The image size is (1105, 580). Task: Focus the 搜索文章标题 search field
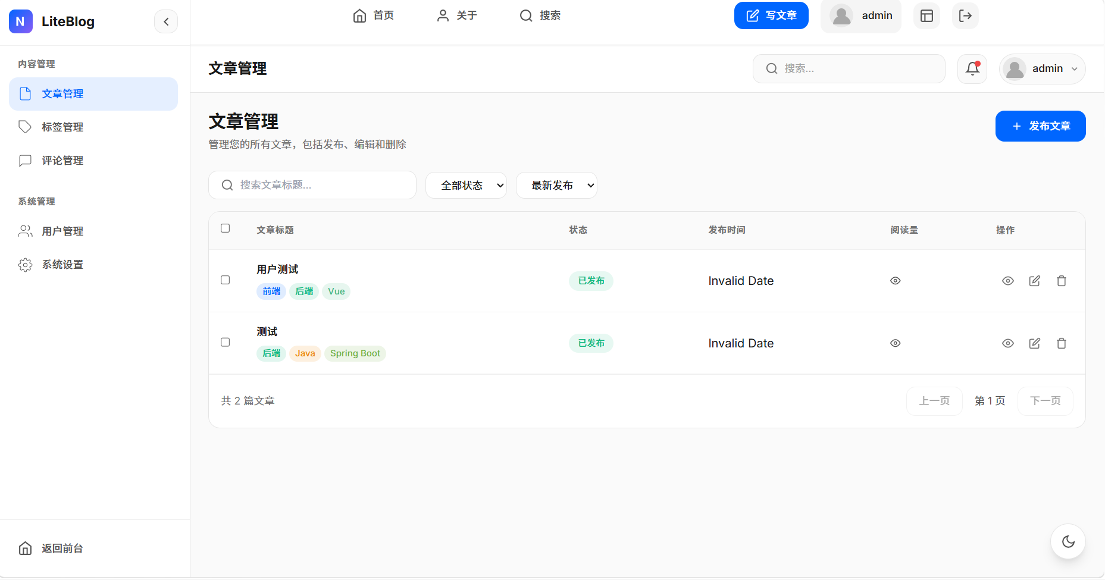click(312, 185)
